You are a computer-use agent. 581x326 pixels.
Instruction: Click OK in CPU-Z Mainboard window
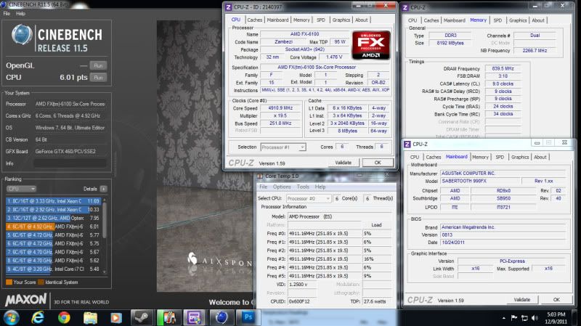tap(556, 299)
